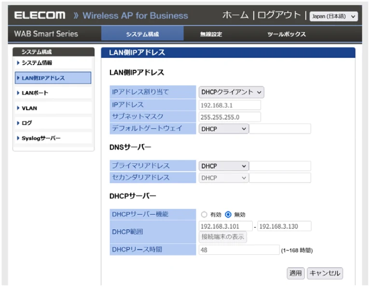
Task: Open the ホーム link
Action: [x=235, y=15]
